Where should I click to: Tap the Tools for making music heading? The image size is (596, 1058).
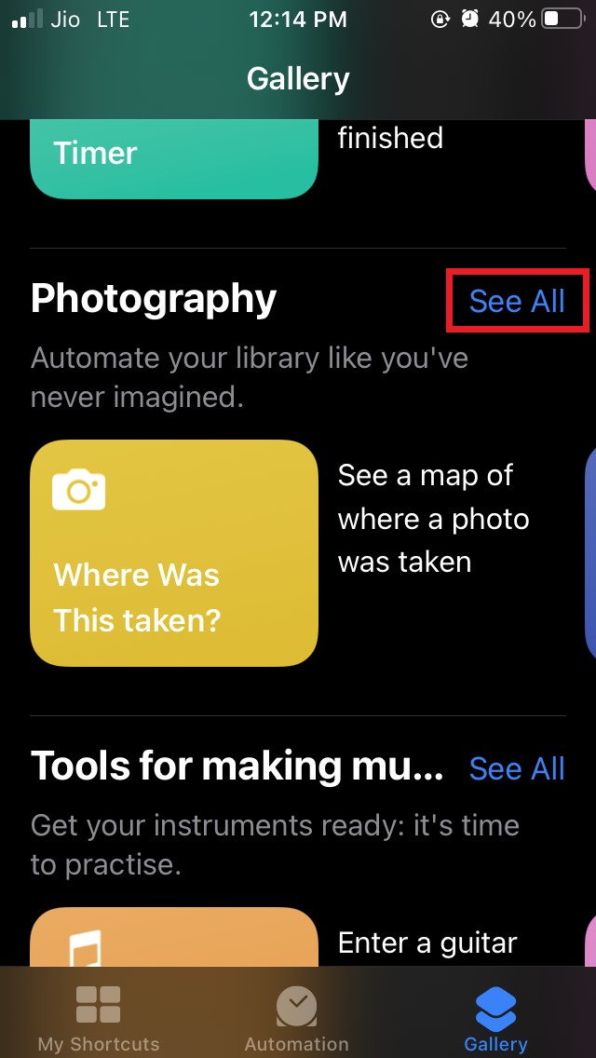point(237,766)
